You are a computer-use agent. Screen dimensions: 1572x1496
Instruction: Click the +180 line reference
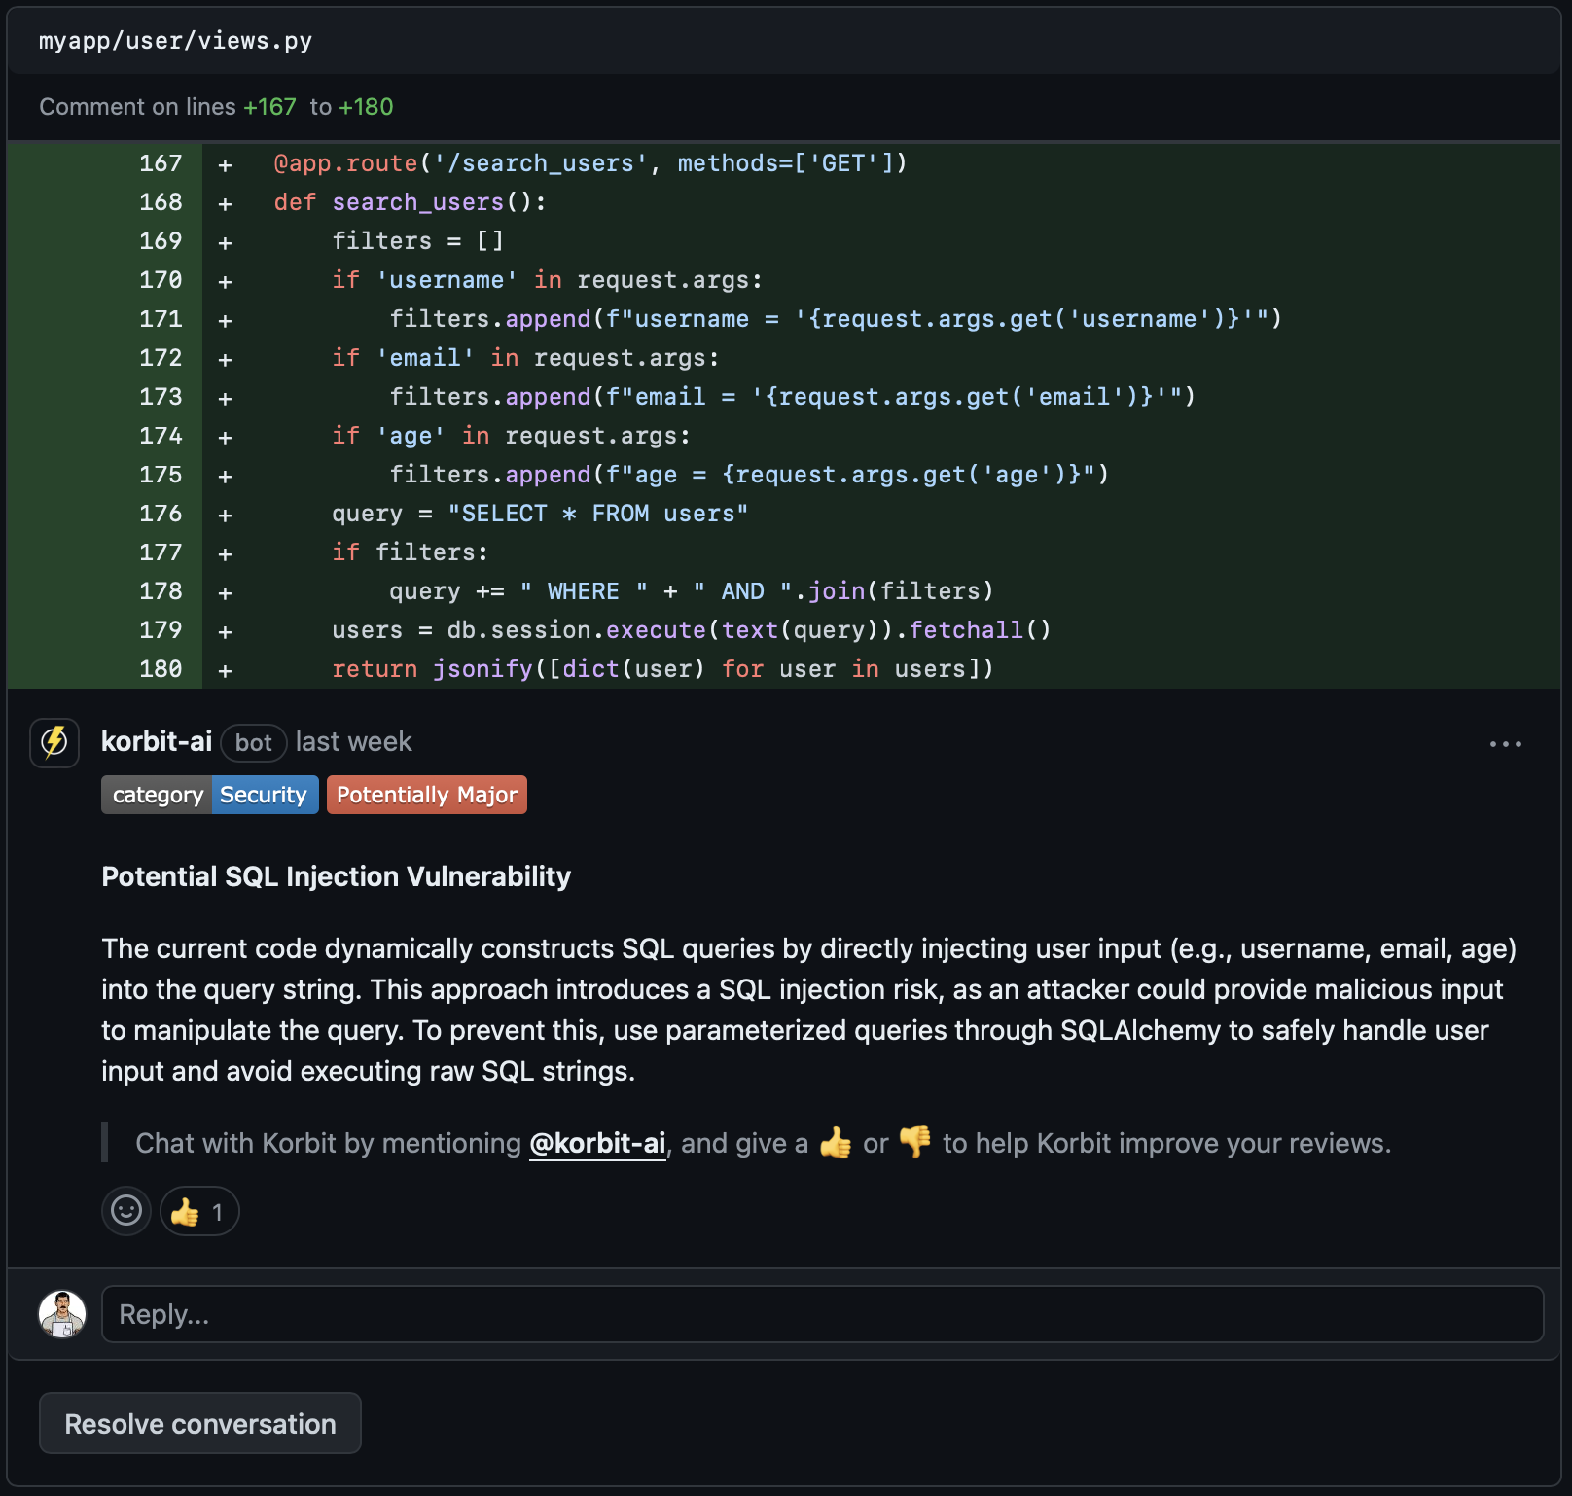[366, 107]
